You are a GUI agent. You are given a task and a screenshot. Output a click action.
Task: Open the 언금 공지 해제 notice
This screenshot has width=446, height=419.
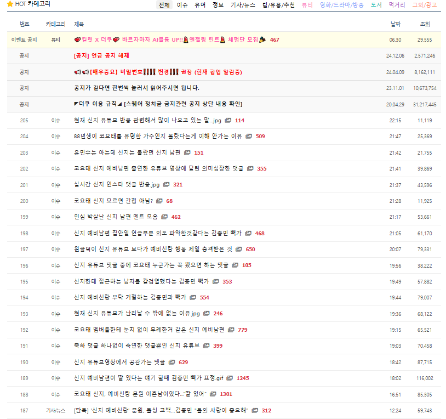pos(101,56)
